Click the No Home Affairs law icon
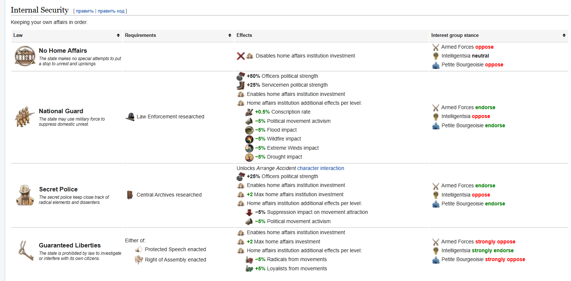 coord(25,56)
